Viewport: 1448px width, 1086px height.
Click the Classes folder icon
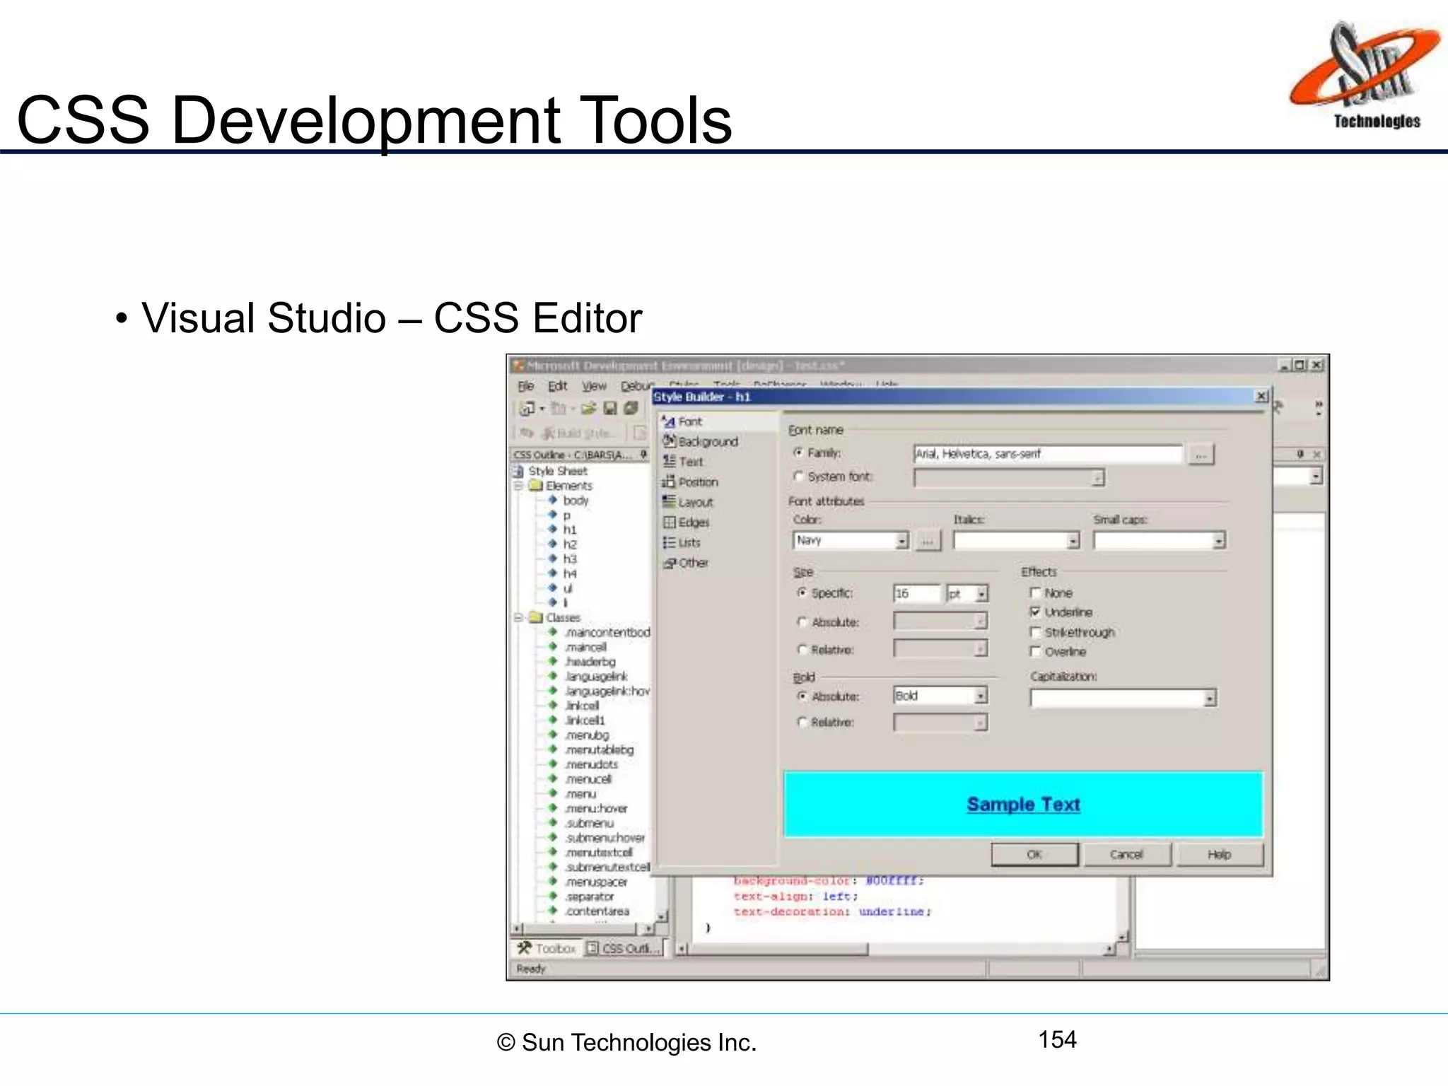click(536, 617)
